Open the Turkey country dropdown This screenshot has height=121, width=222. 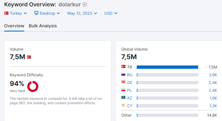[16, 13]
